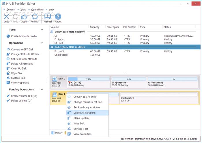Click Create bootable media icon
The image size is (202, 143).
(8, 36)
